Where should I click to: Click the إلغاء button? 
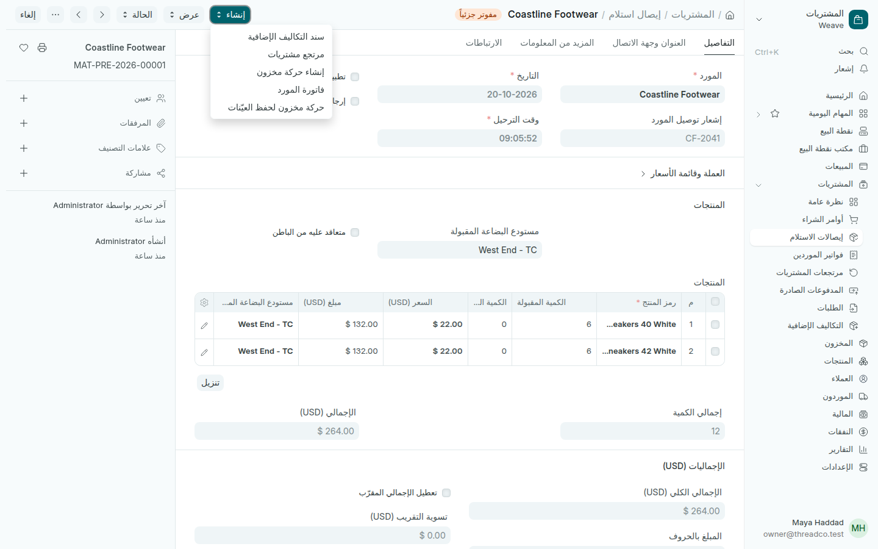pos(28,15)
